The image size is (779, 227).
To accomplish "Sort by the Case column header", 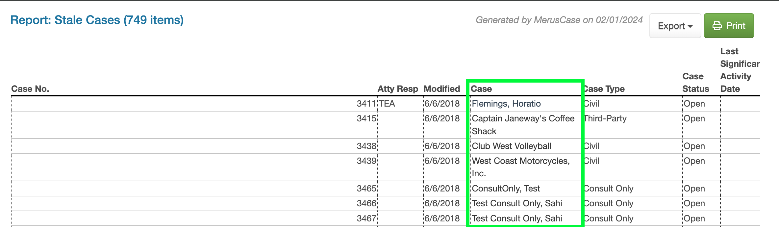I will pyautogui.click(x=481, y=89).
